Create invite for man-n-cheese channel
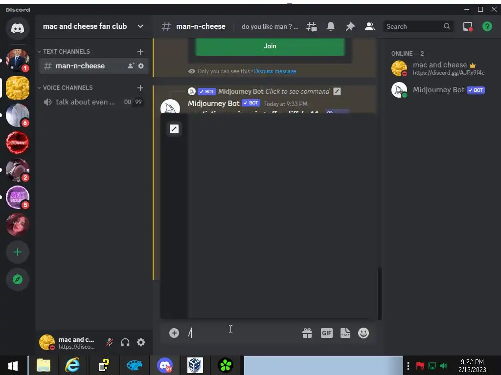The image size is (501, 375). point(131,66)
